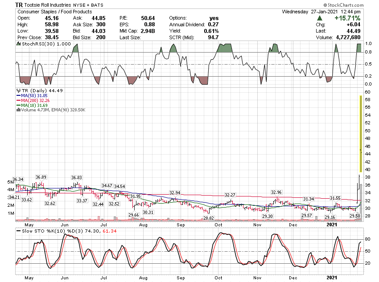Click the 30.31 price low label

(x=148, y=212)
